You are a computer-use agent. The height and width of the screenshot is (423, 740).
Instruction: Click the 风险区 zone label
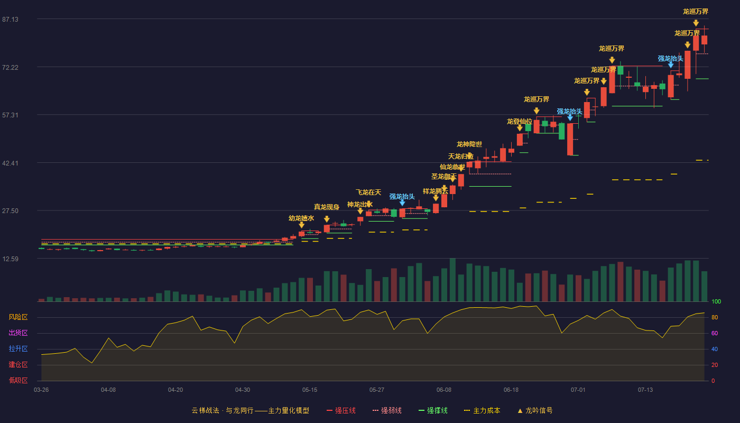[18, 317]
